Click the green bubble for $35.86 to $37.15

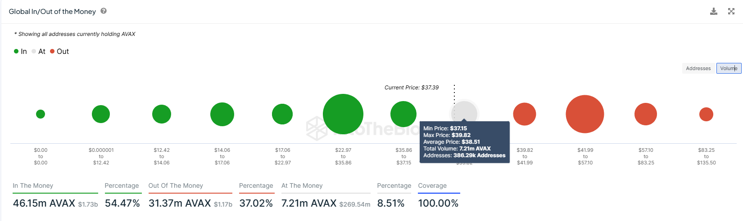click(x=403, y=114)
